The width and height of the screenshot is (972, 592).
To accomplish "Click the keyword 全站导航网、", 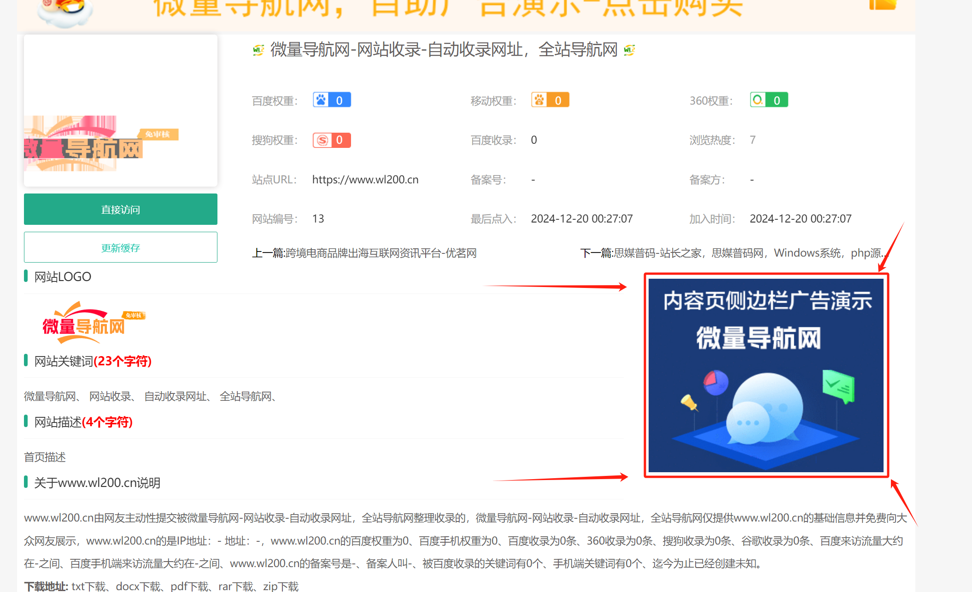I will pos(249,396).
